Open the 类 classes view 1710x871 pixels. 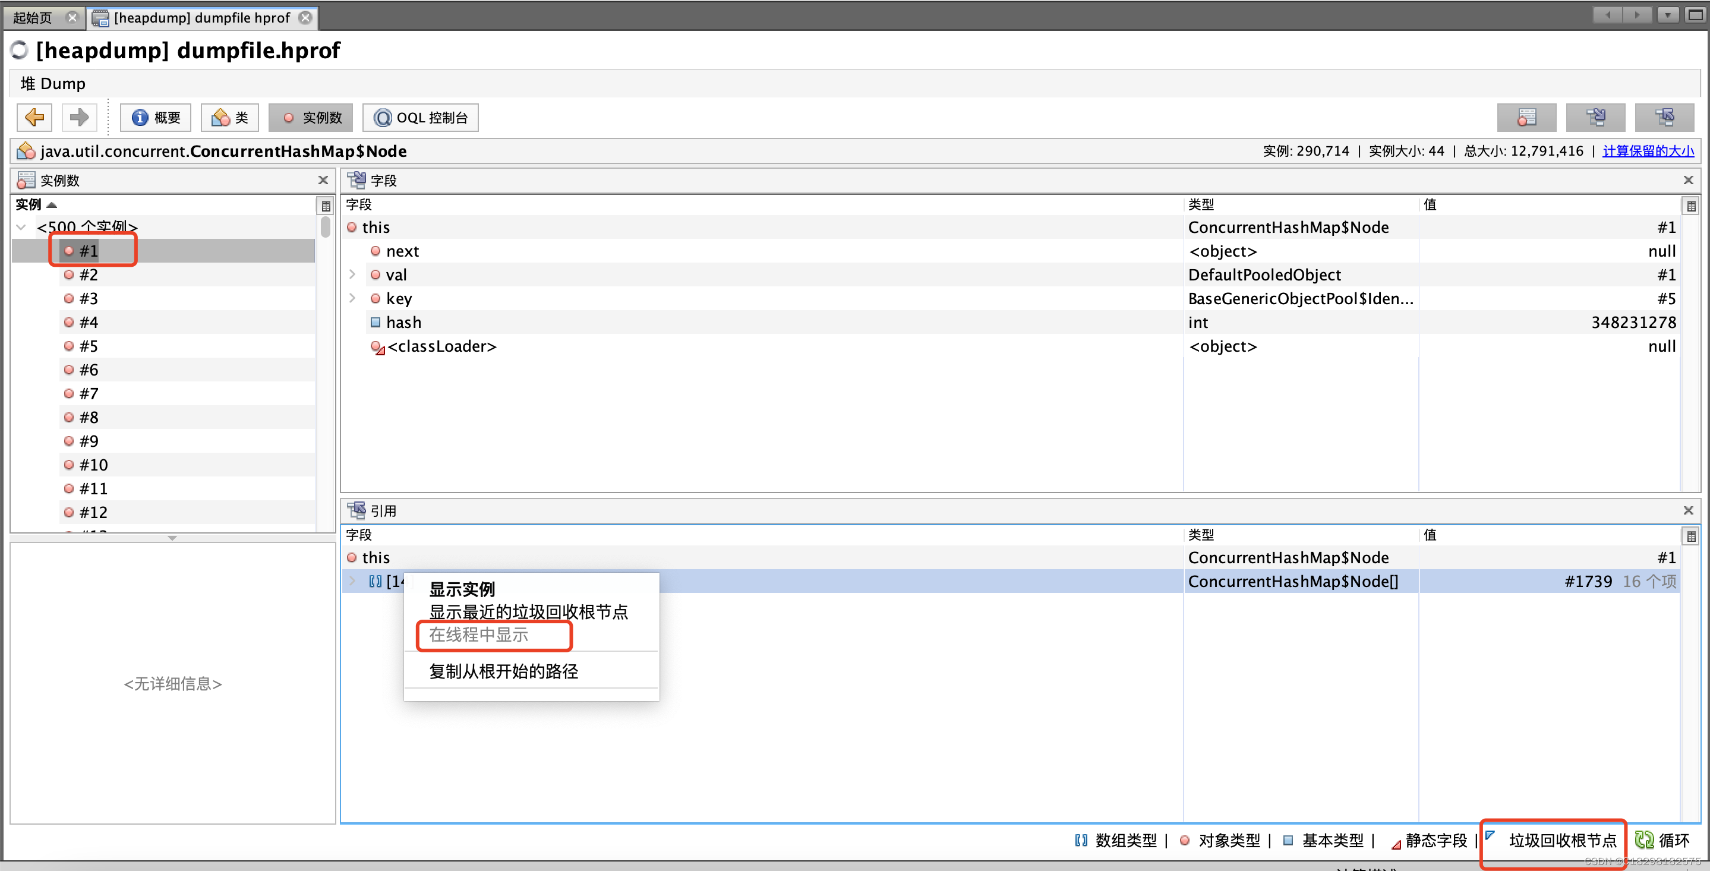click(230, 118)
